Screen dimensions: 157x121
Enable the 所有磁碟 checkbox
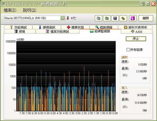(128, 50)
